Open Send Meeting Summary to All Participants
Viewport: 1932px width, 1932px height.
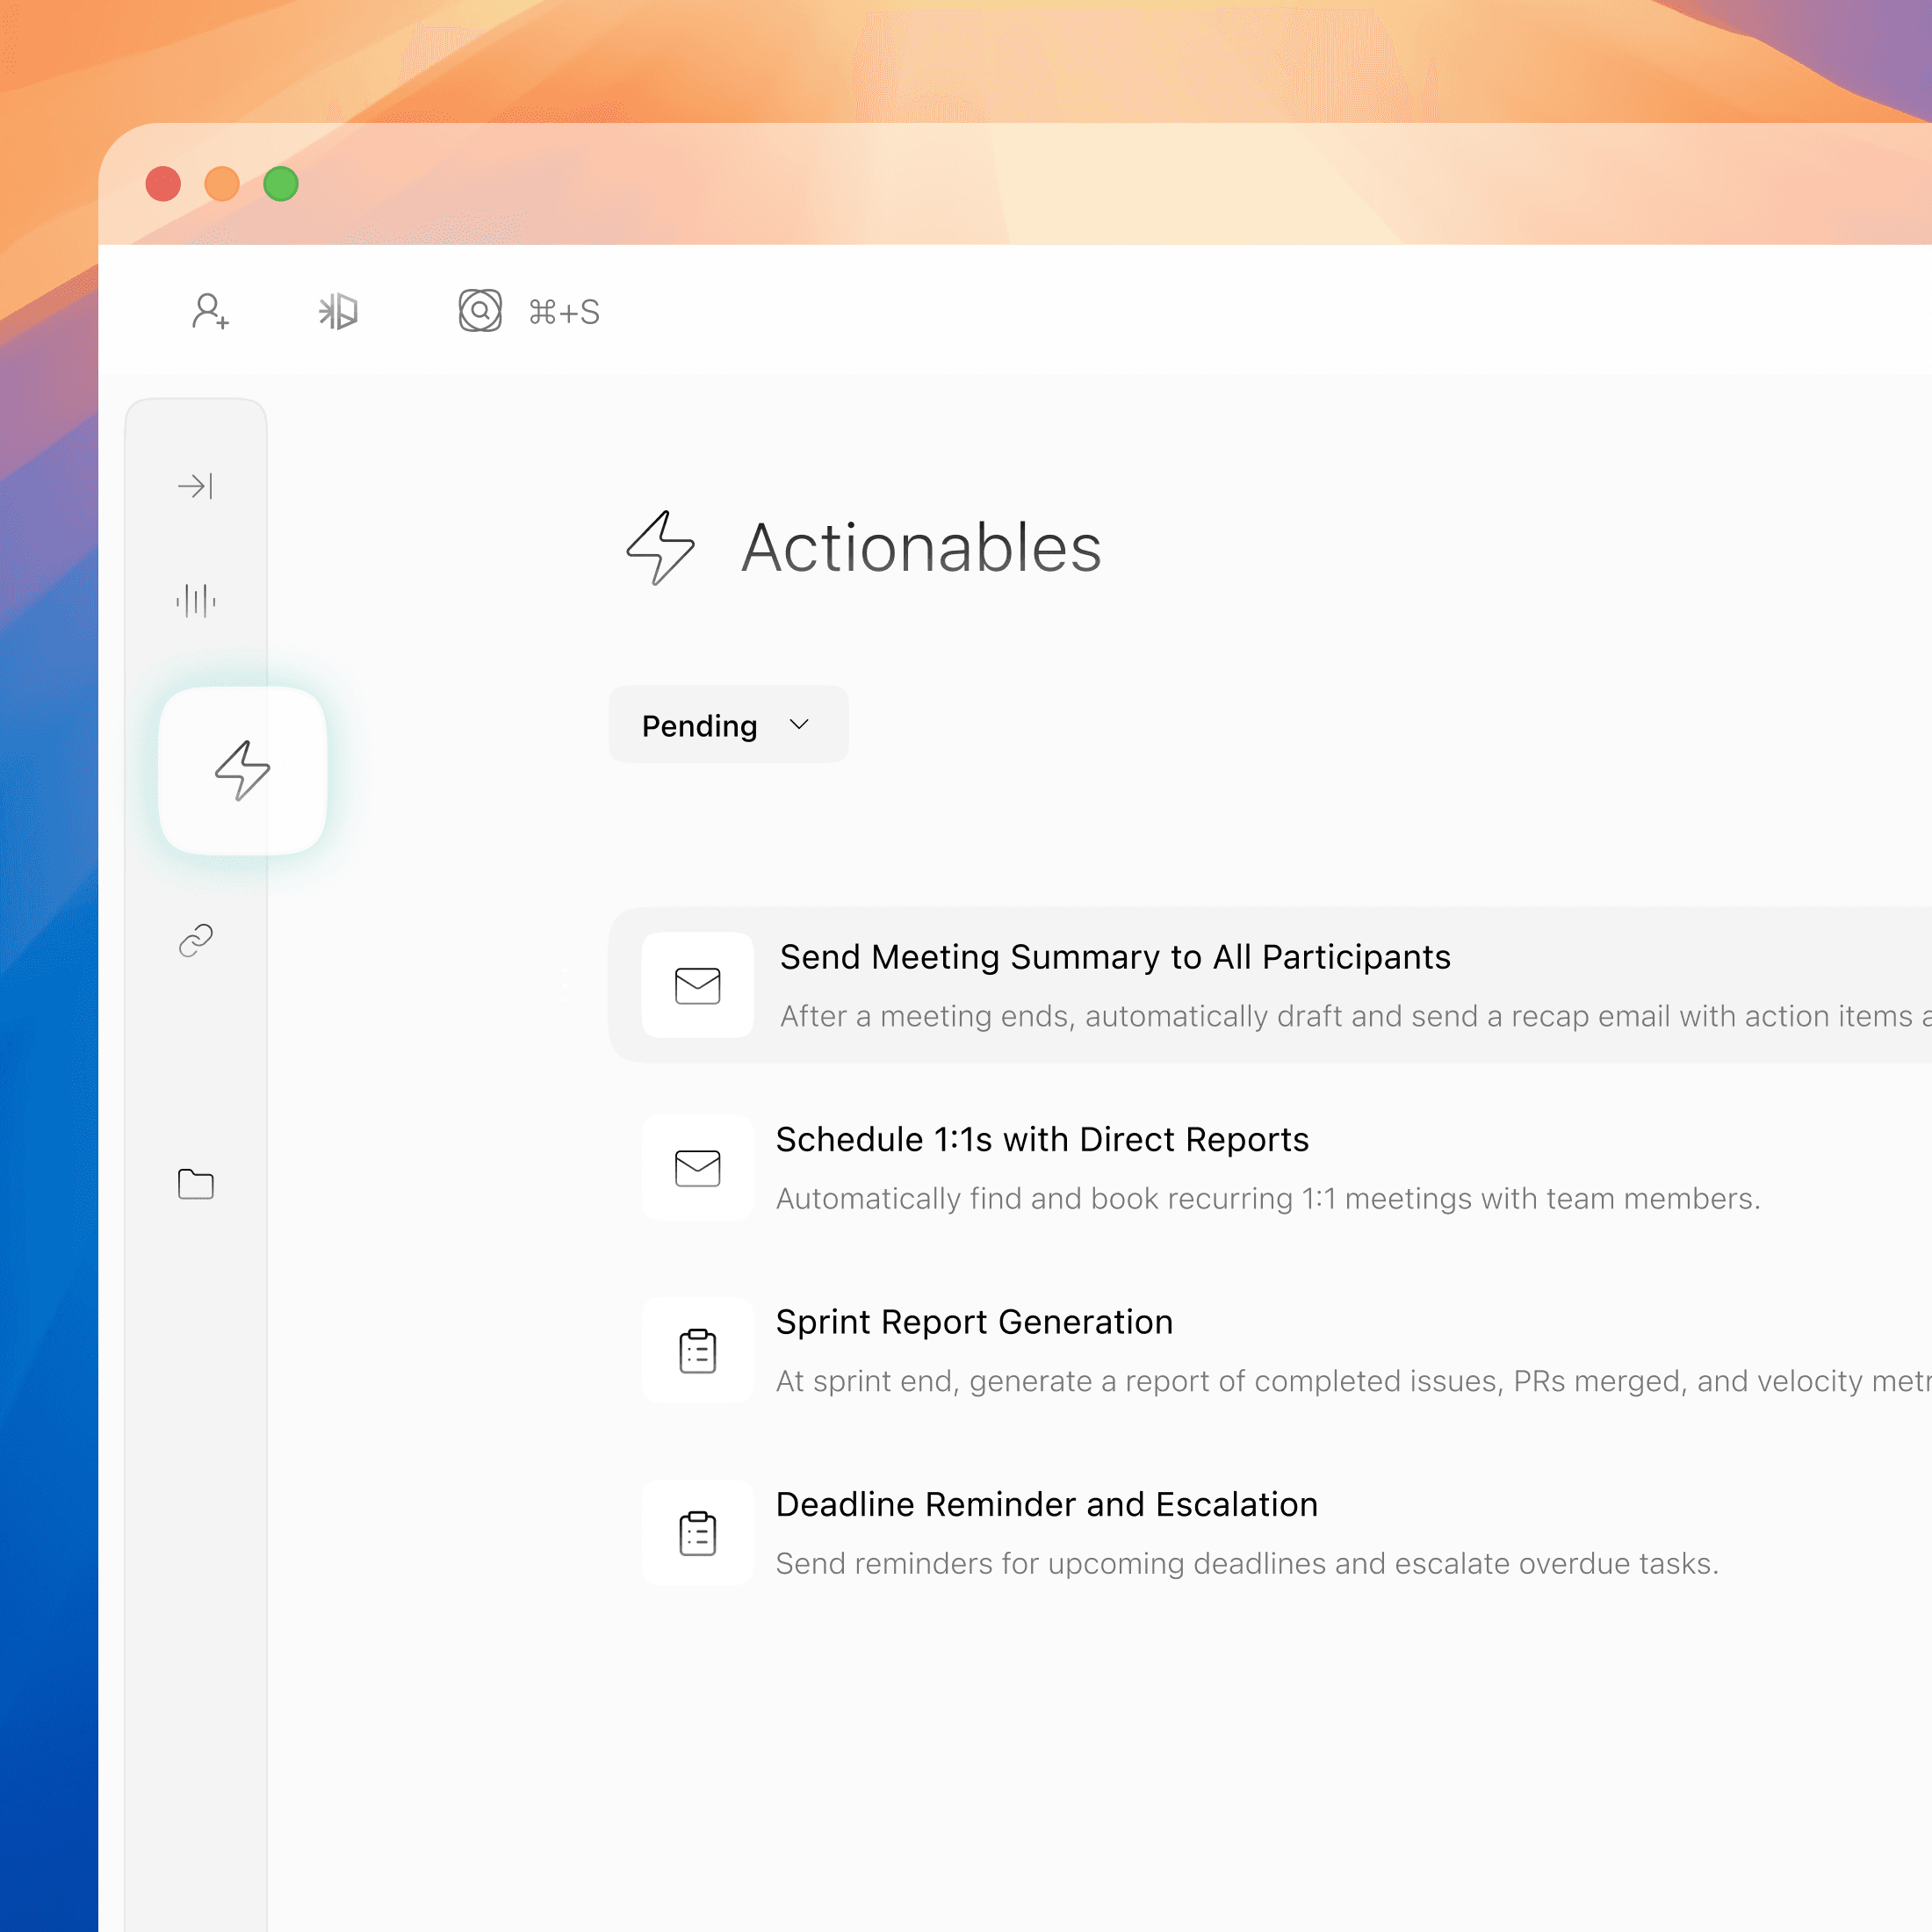1114,957
